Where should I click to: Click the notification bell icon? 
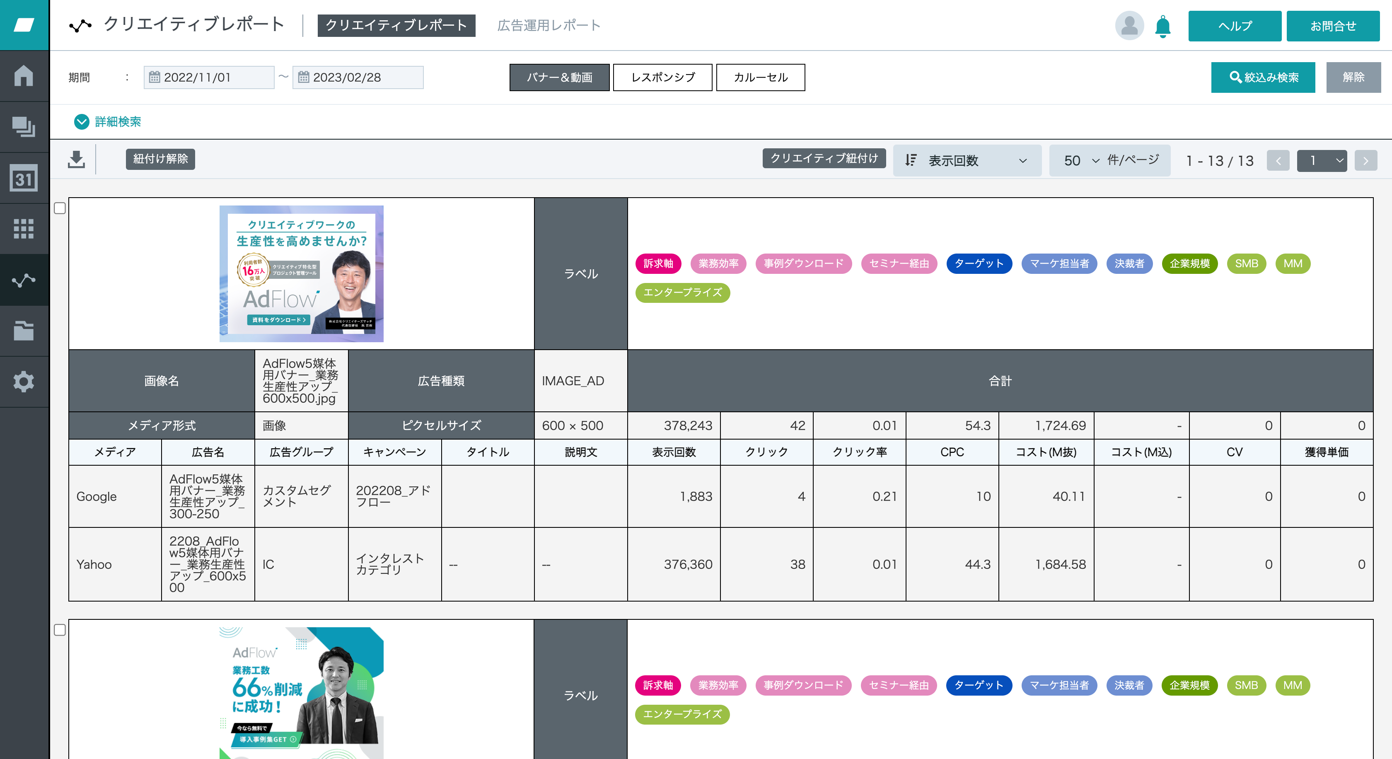tap(1162, 26)
